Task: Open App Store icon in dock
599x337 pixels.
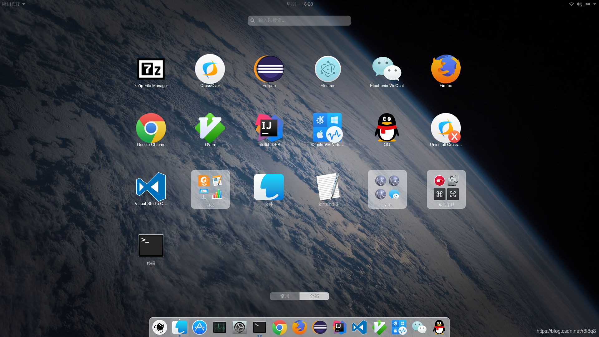Action: pyautogui.click(x=200, y=327)
